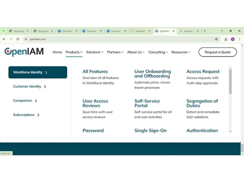Open the User Access Reviews link
This screenshot has height=183, width=244.
[95, 103]
